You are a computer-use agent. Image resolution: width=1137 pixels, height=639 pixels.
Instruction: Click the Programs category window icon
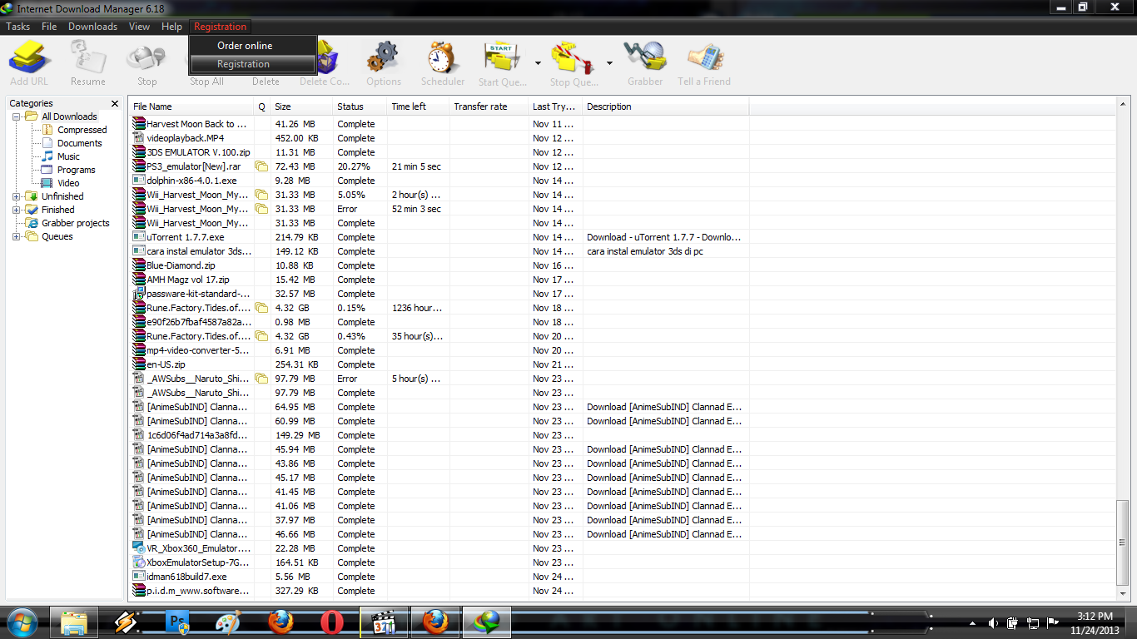tap(47, 170)
